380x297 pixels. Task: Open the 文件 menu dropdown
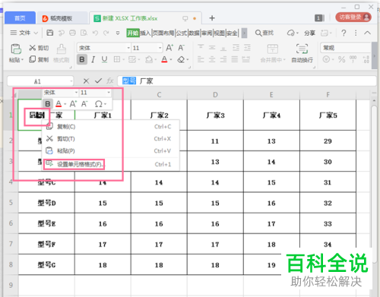(x=24, y=33)
